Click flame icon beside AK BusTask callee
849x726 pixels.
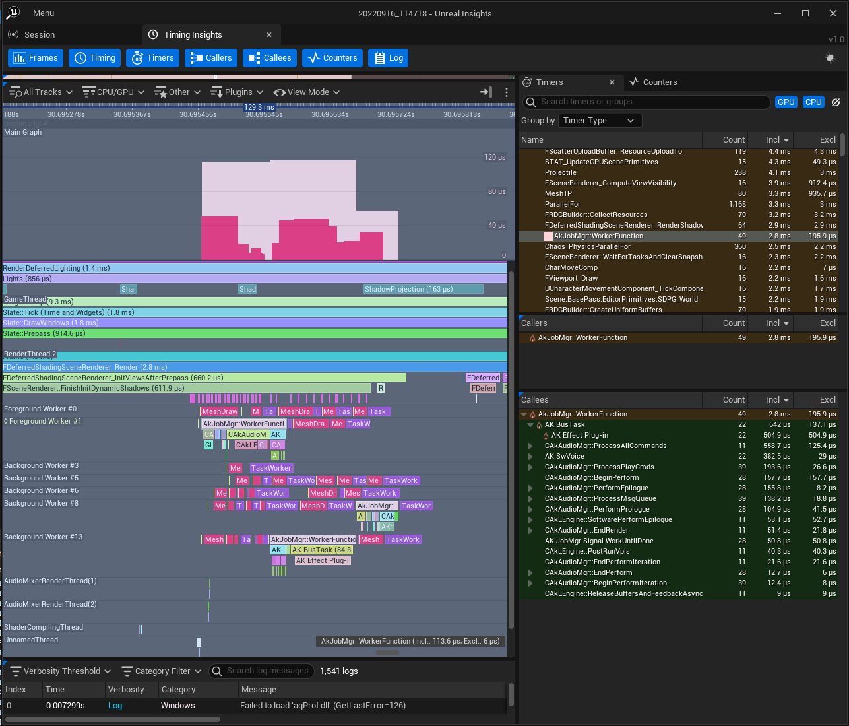tap(539, 425)
